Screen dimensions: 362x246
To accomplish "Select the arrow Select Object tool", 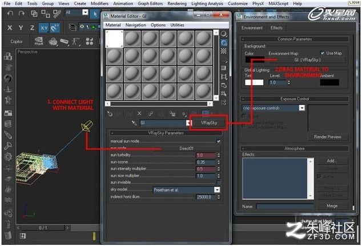I will click(x=95, y=14).
